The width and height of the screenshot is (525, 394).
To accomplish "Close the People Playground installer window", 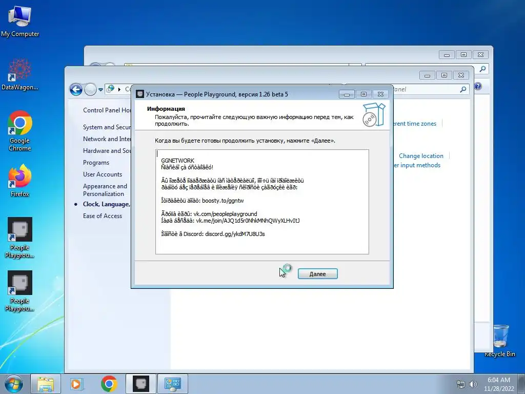I will [381, 94].
